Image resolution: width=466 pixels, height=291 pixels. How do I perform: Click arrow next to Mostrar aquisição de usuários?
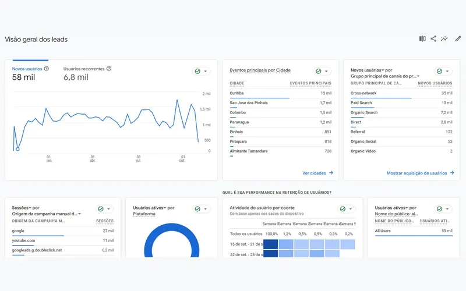452,173
